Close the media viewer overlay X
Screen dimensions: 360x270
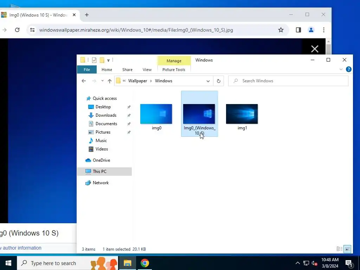[315, 49]
